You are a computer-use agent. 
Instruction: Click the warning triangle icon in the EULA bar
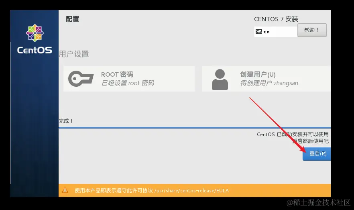pos(65,190)
